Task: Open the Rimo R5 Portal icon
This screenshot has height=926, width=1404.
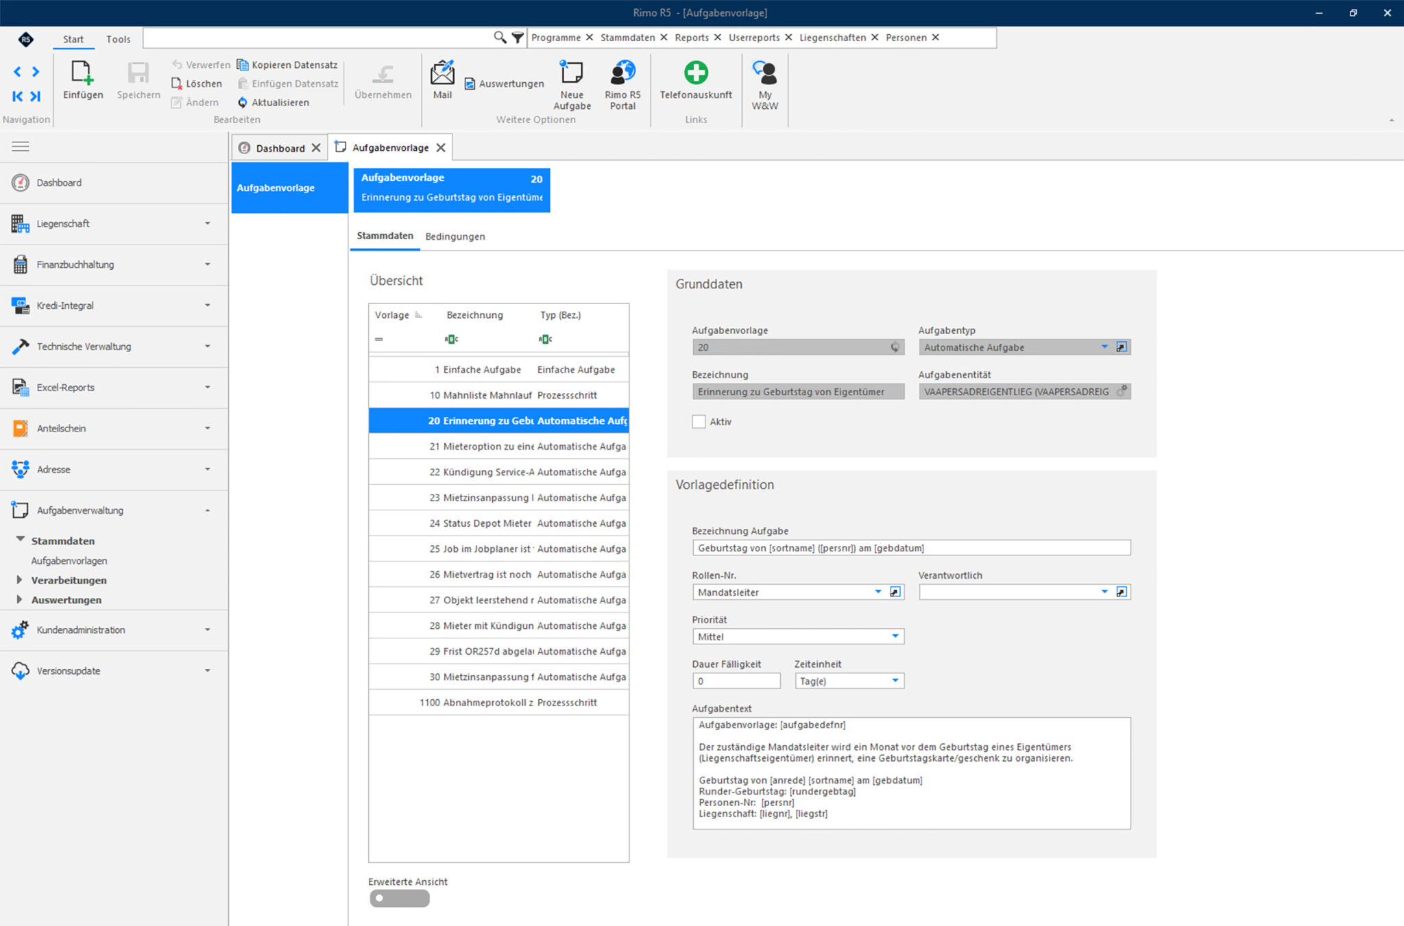Action: coord(622,73)
